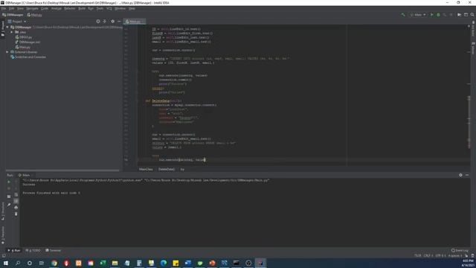Minimize the Run tool window
The image size is (476, 268).
[467, 175]
